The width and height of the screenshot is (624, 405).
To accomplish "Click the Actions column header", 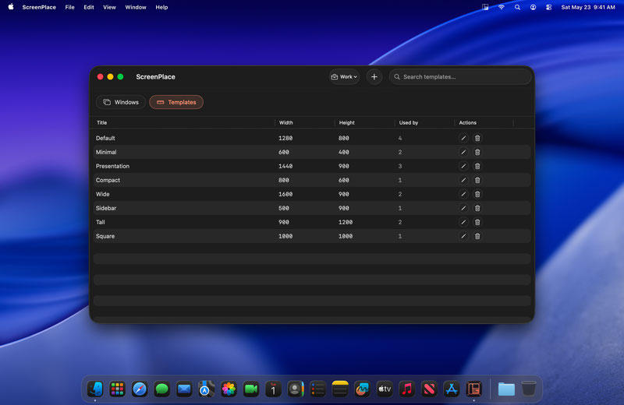I will point(467,122).
